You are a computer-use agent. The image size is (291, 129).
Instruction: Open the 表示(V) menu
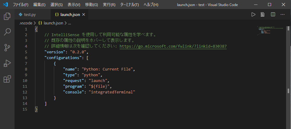[74, 5]
